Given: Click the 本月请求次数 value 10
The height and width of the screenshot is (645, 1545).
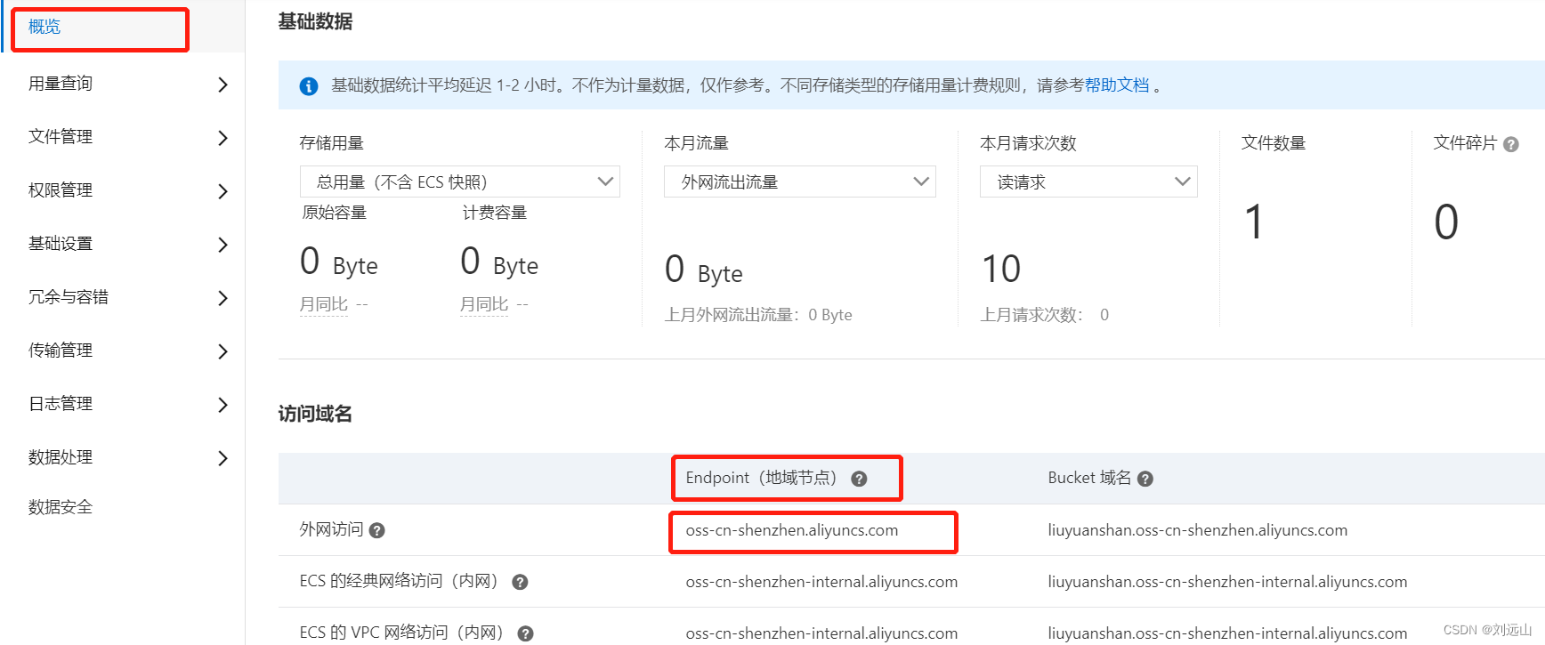Looking at the screenshot, I should [x=1001, y=269].
